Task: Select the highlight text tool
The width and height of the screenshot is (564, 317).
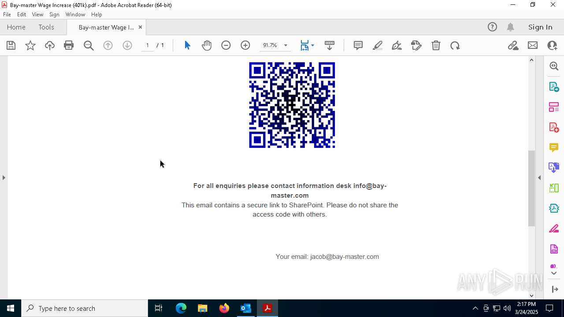Action: pyautogui.click(x=378, y=45)
